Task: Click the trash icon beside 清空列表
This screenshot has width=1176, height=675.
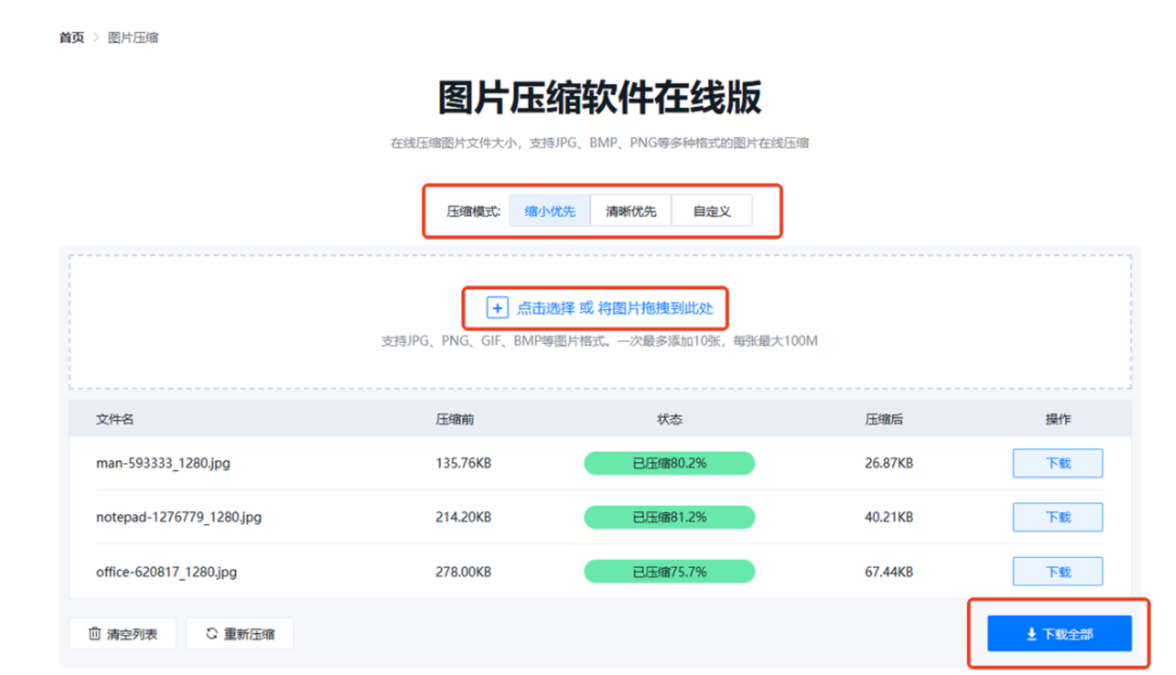Action: tap(94, 633)
